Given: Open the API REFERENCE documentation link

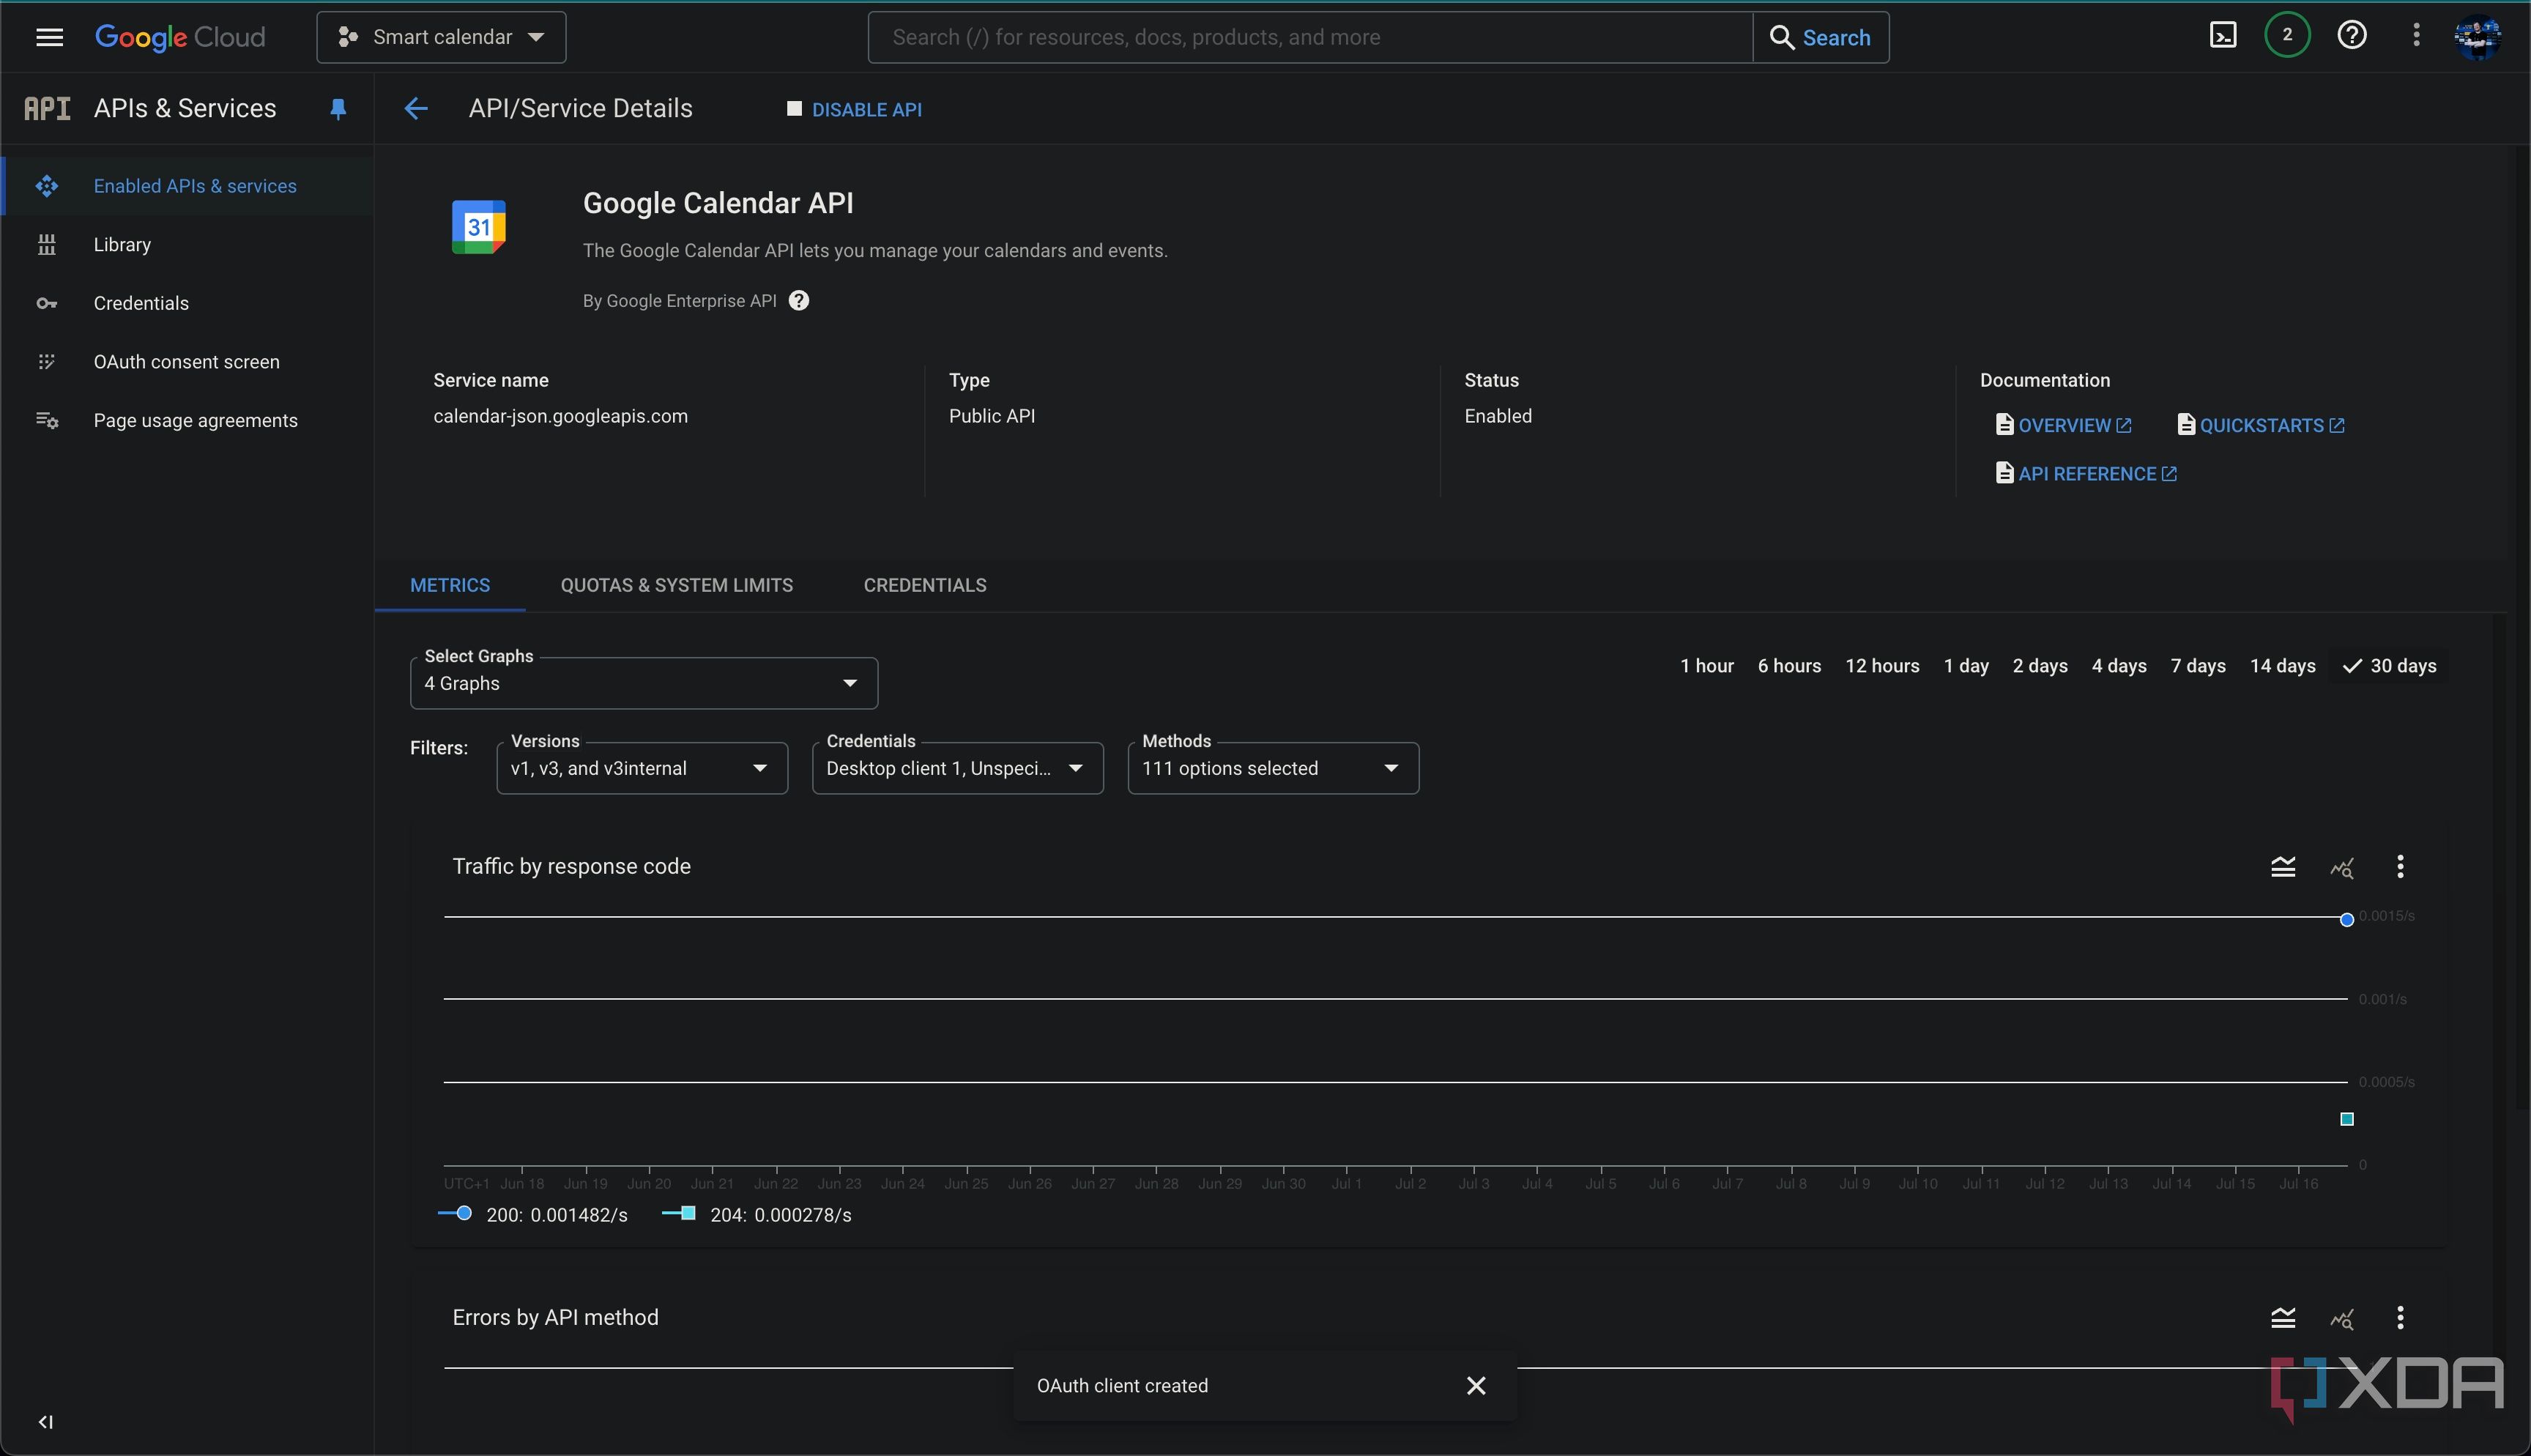Looking at the screenshot, I should pos(2086,474).
